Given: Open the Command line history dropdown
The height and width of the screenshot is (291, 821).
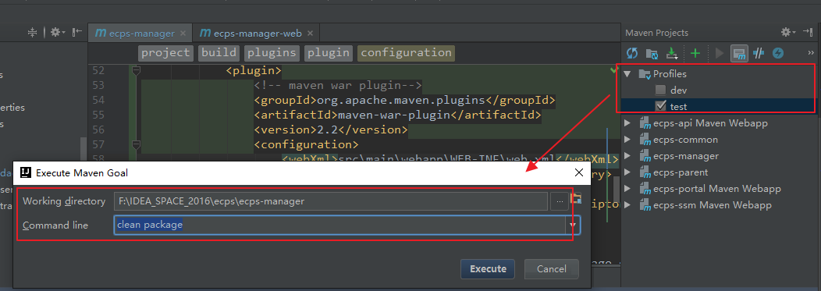Looking at the screenshot, I should tap(573, 225).
